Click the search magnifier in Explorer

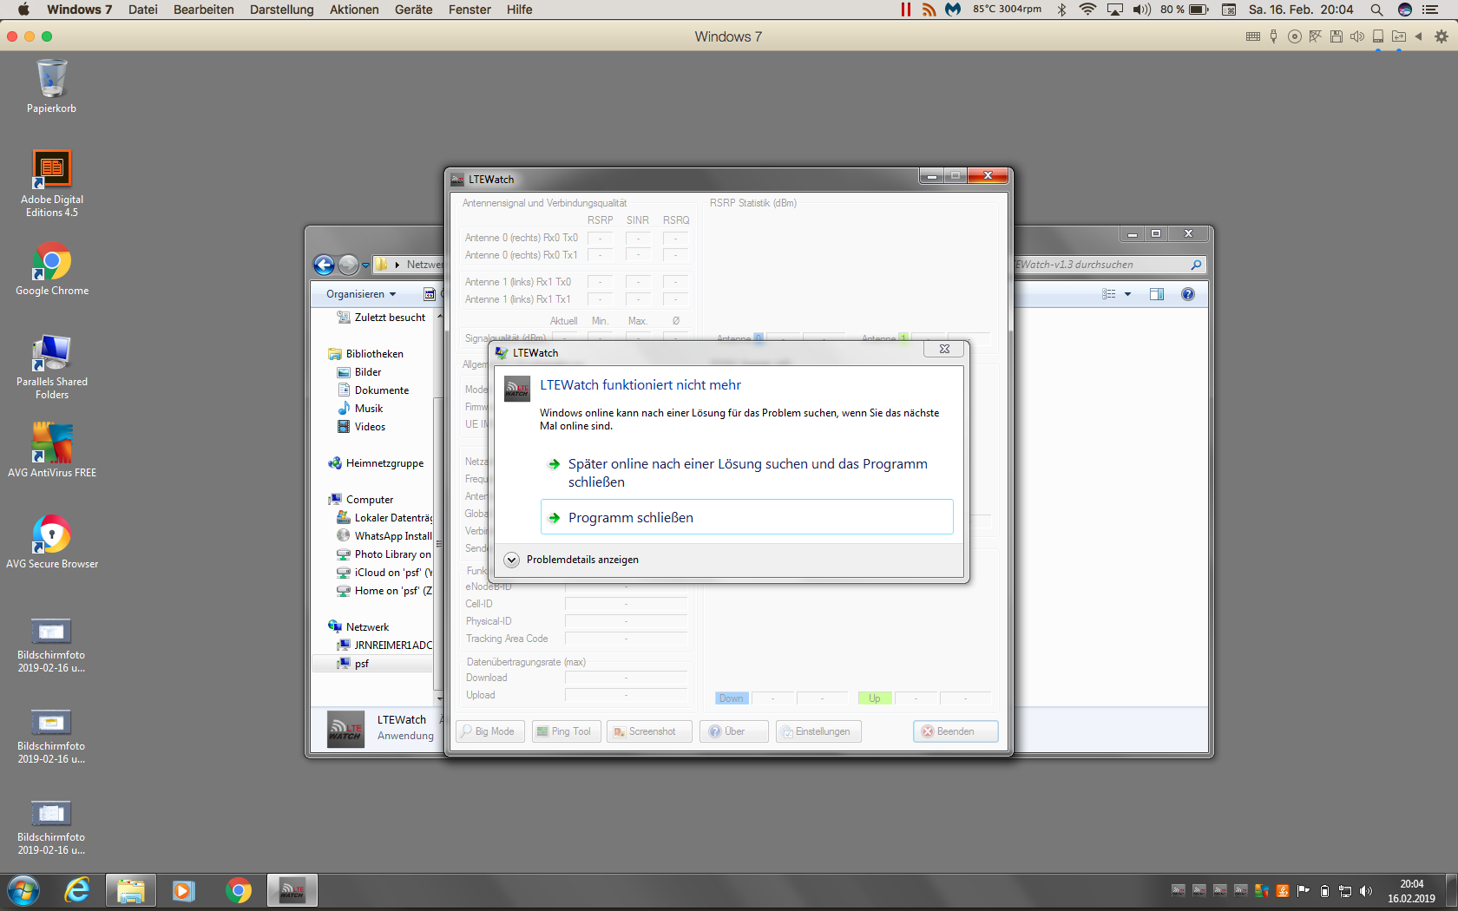pyautogui.click(x=1196, y=265)
